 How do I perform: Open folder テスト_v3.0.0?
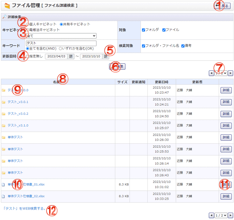click(18, 90)
